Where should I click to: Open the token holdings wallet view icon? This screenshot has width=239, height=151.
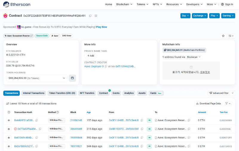(x=72, y=78)
